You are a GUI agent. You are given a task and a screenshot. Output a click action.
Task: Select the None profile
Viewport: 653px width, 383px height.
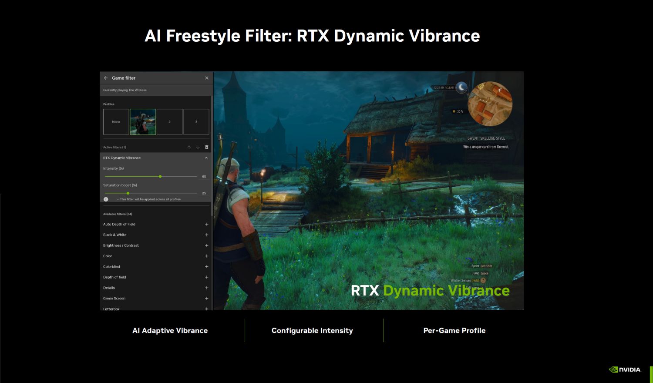(x=116, y=121)
